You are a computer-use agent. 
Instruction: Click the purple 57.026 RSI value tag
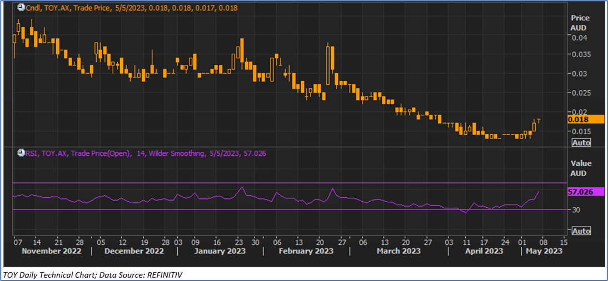point(585,192)
